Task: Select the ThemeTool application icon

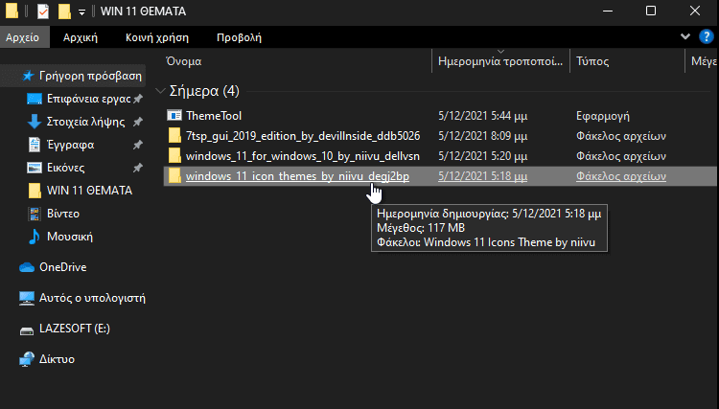Action: (x=174, y=115)
